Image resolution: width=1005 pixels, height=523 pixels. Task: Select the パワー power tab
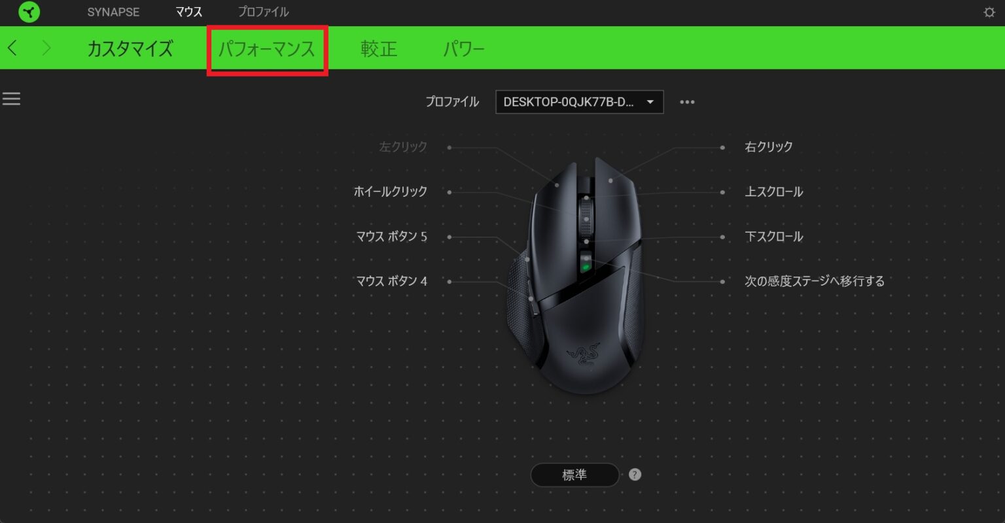[x=464, y=48]
